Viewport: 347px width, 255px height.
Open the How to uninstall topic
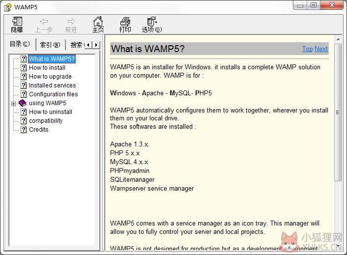click(x=51, y=112)
